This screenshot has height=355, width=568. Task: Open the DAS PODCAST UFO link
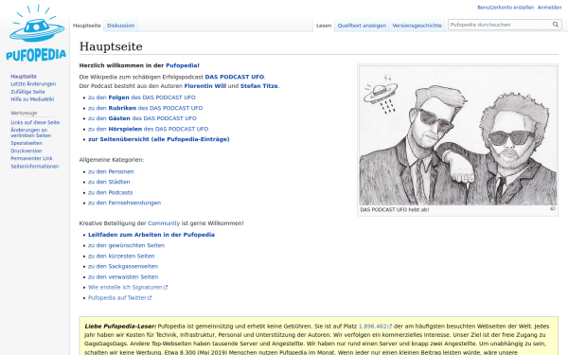click(235, 77)
